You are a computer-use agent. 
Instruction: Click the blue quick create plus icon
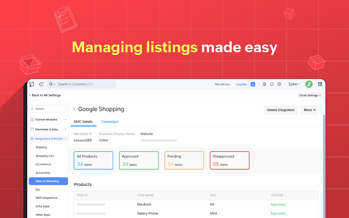(x=253, y=84)
